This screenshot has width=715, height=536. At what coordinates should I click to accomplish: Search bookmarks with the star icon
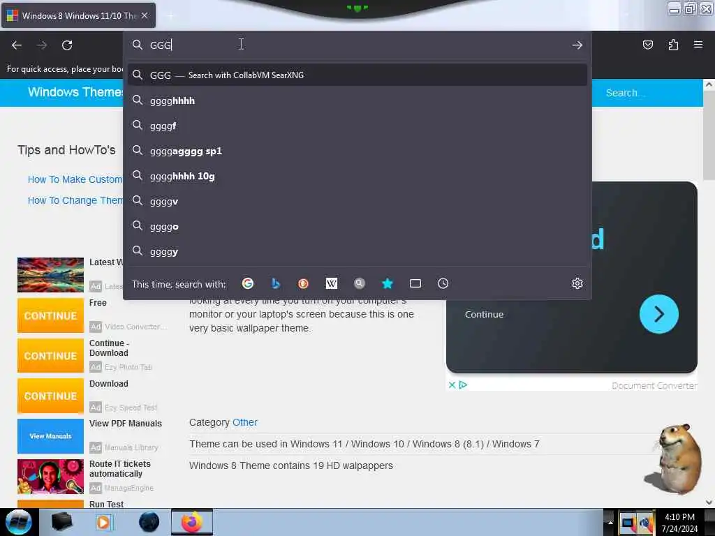pyautogui.click(x=387, y=283)
